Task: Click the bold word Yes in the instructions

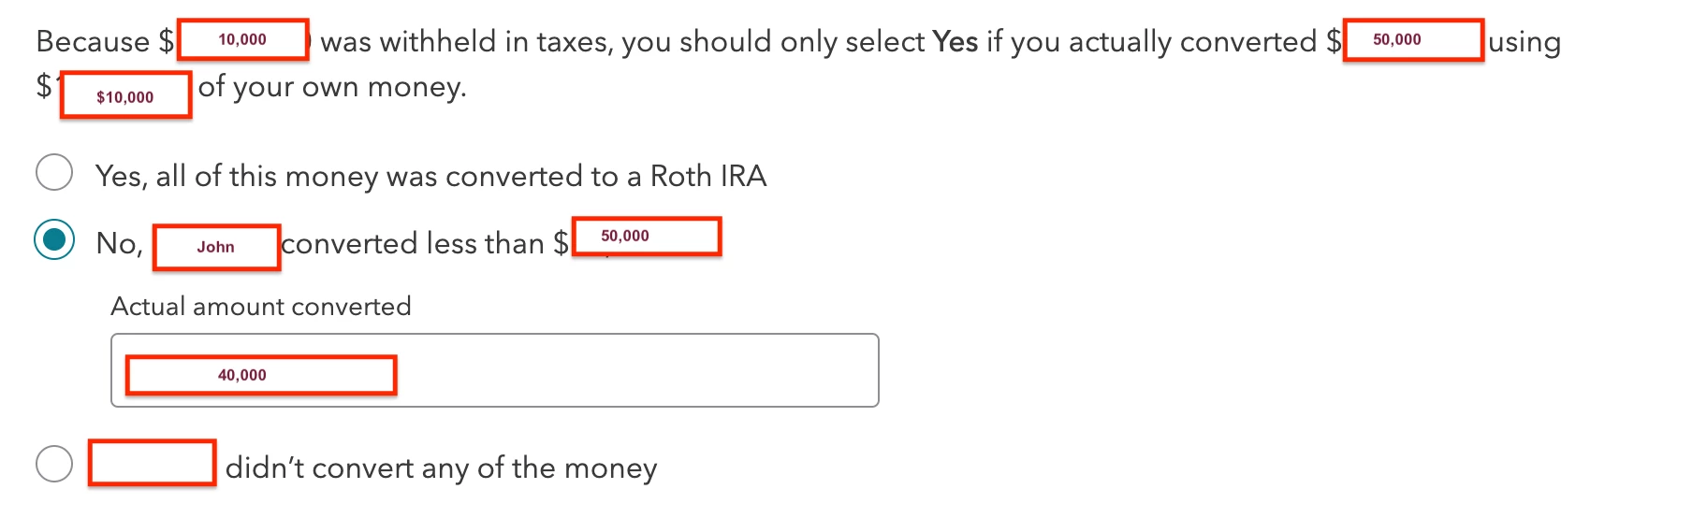Action: tap(955, 41)
